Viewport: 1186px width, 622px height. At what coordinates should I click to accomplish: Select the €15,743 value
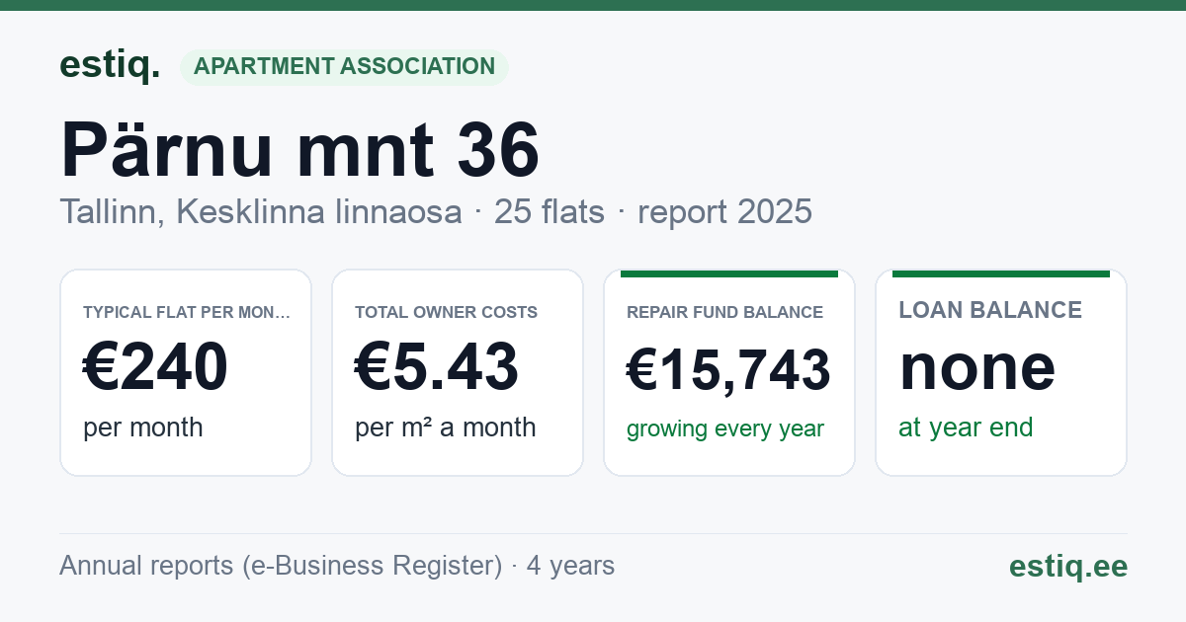[x=728, y=371]
